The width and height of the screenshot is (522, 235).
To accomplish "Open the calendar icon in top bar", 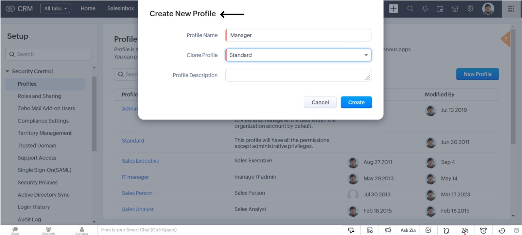I will pos(440,8).
